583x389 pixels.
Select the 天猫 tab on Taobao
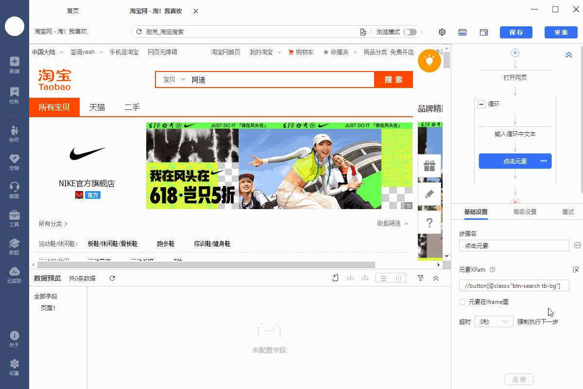(x=97, y=107)
